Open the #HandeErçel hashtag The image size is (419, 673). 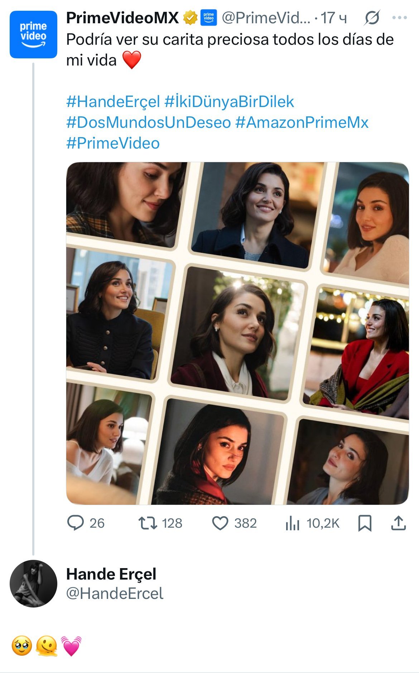pyautogui.click(x=113, y=102)
